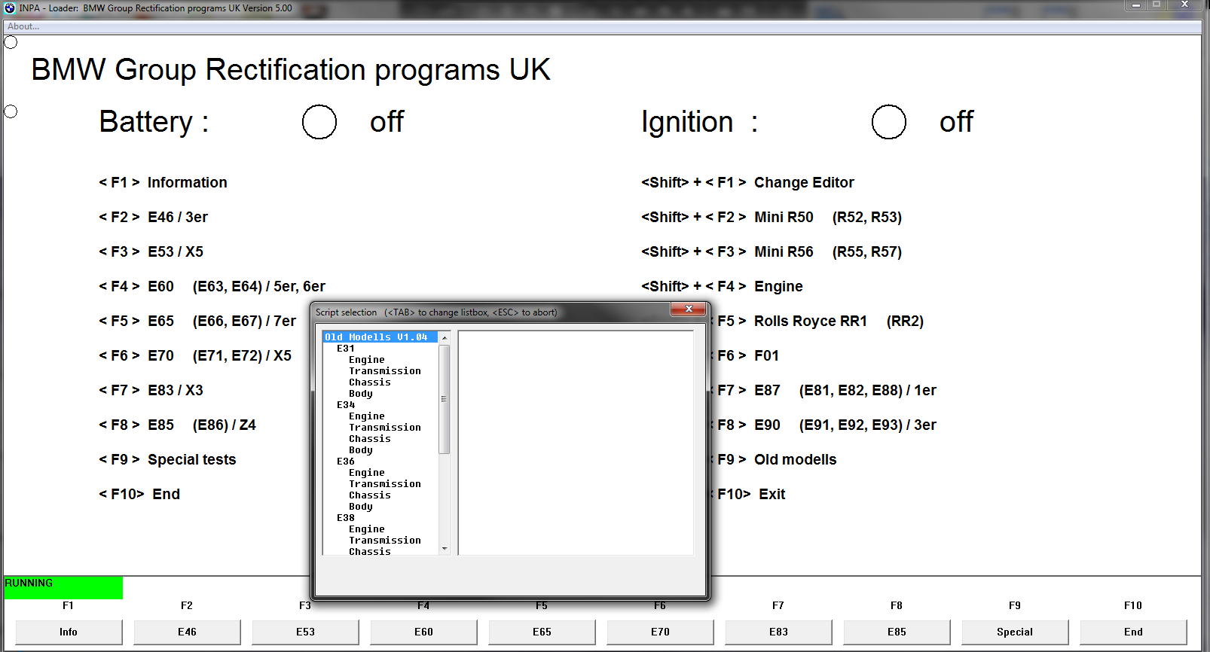Expand the E34 group in list
Screen dimensions: 1210x652
tap(346, 405)
